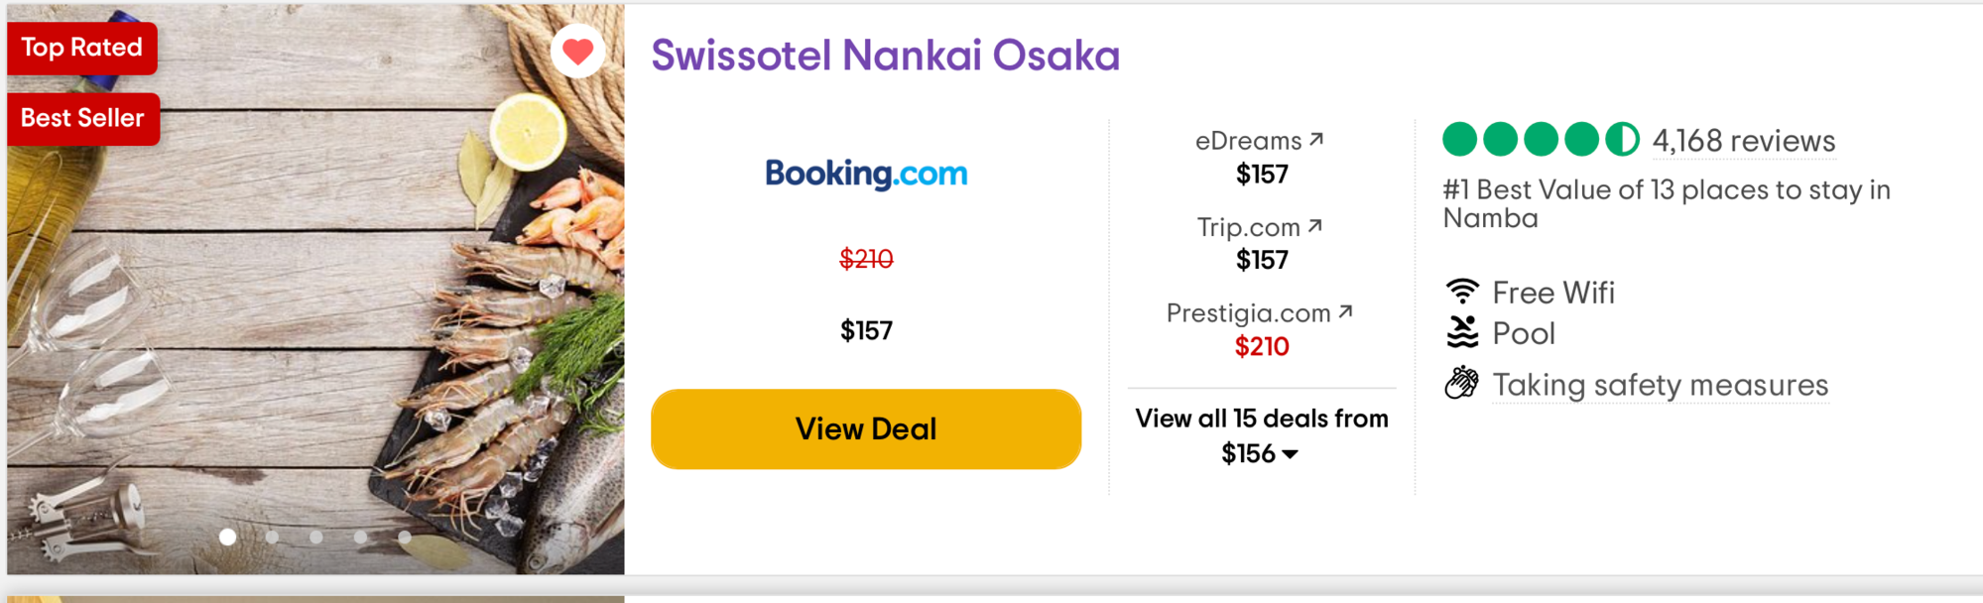The height and width of the screenshot is (603, 1983).
Task: Click the Top Rated badge
Action: point(82,48)
